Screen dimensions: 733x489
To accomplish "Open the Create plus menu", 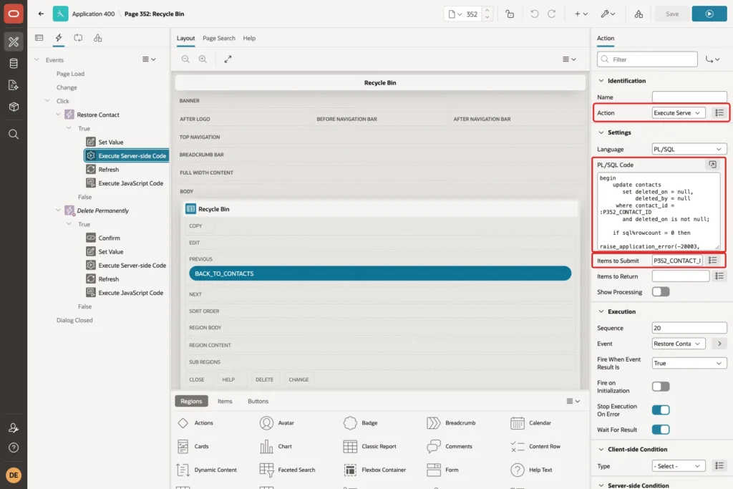I will coord(581,14).
